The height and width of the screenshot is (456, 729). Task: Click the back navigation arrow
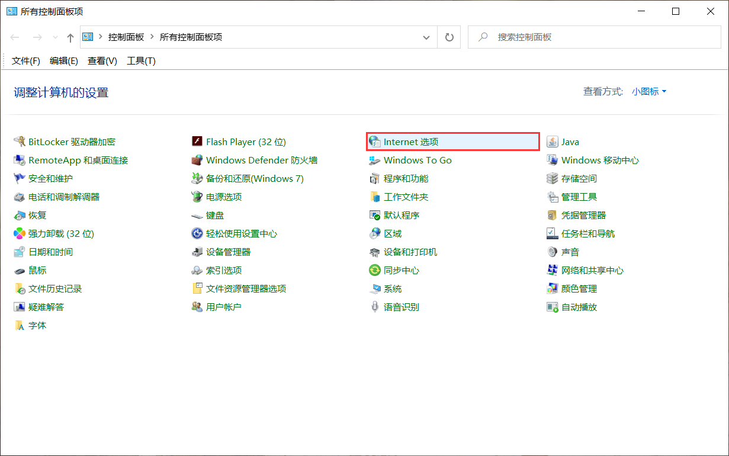tap(15, 37)
